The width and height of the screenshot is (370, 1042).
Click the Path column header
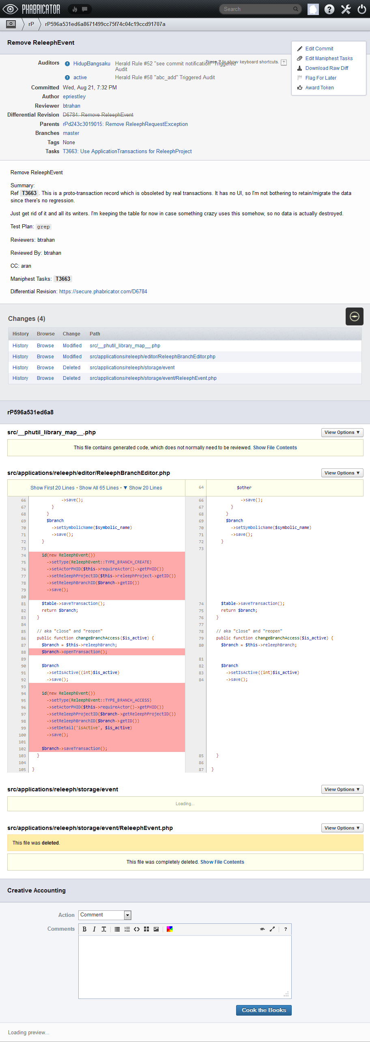pos(95,334)
